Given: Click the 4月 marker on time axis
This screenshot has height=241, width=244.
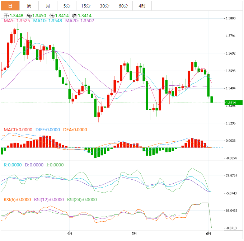Looking at the screenshot, I should pyautogui.click(x=70, y=234).
